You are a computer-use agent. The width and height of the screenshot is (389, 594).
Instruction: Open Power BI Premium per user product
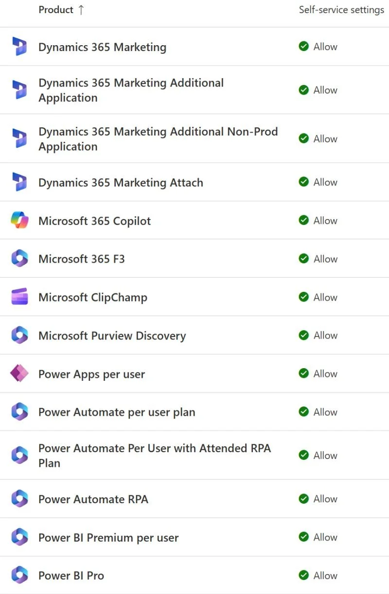[108, 538]
